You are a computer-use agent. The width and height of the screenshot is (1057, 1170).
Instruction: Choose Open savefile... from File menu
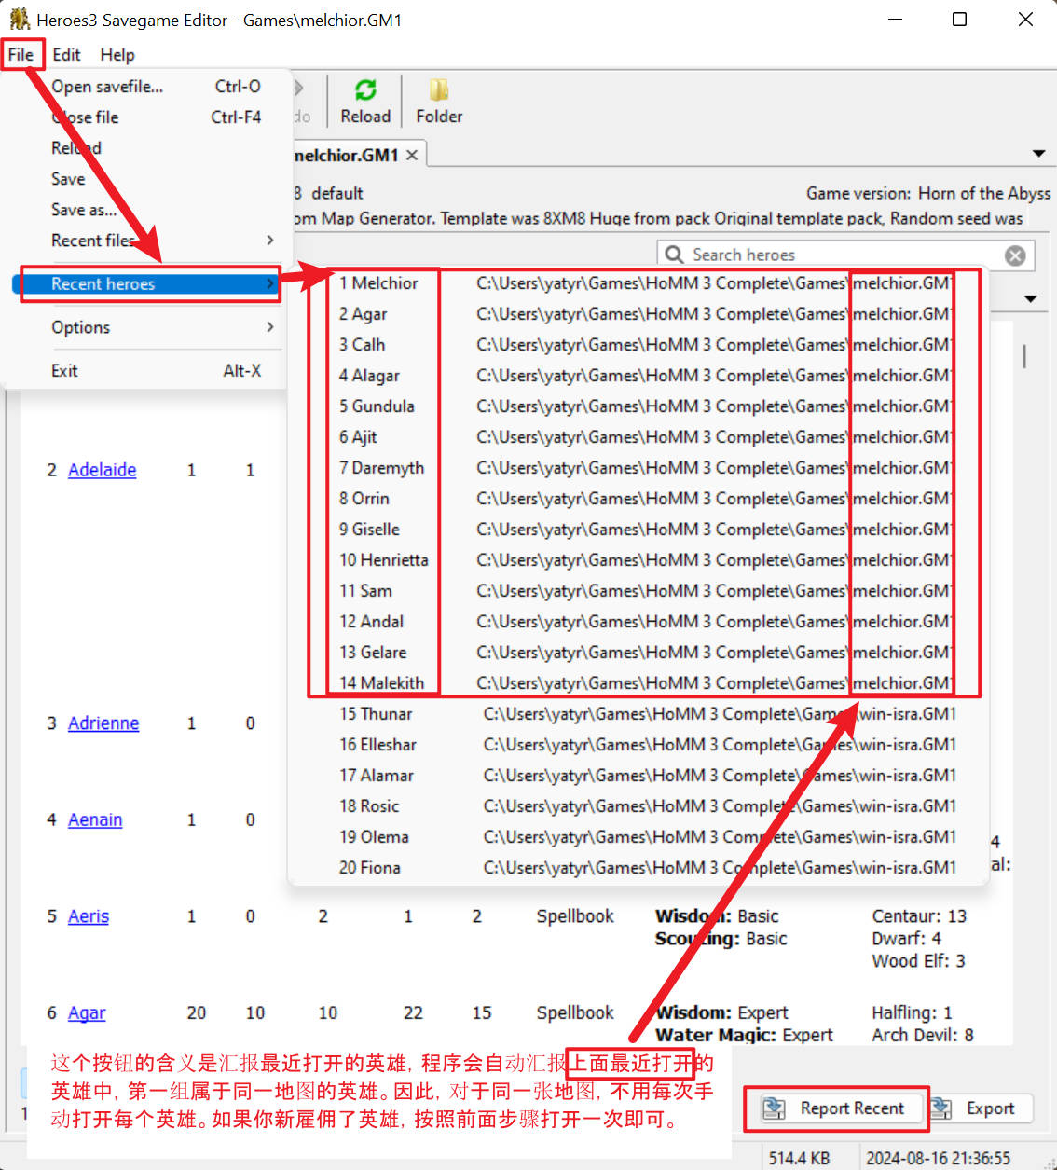(145, 87)
